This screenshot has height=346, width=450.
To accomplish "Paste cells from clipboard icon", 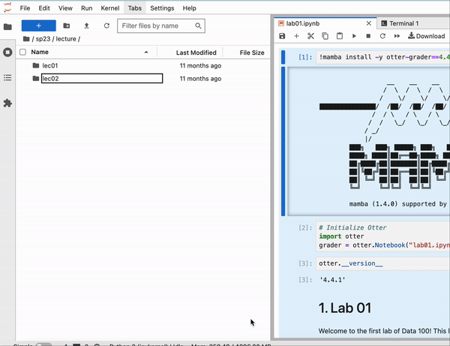I will point(340,36).
